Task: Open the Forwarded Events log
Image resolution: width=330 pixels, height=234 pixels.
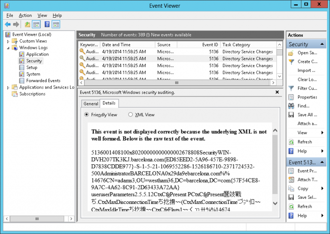Action: click(43, 80)
